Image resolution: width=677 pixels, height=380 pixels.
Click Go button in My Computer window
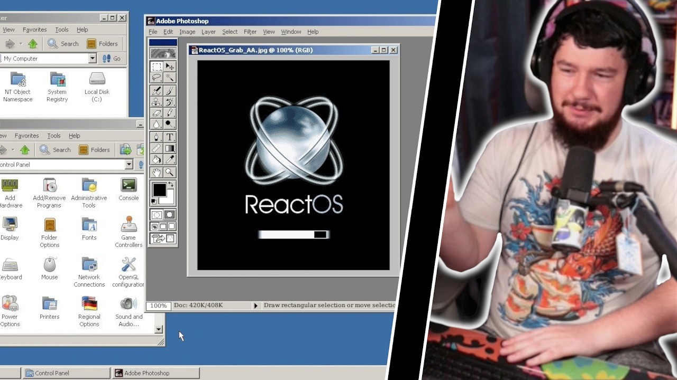click(x=112, y=59)
